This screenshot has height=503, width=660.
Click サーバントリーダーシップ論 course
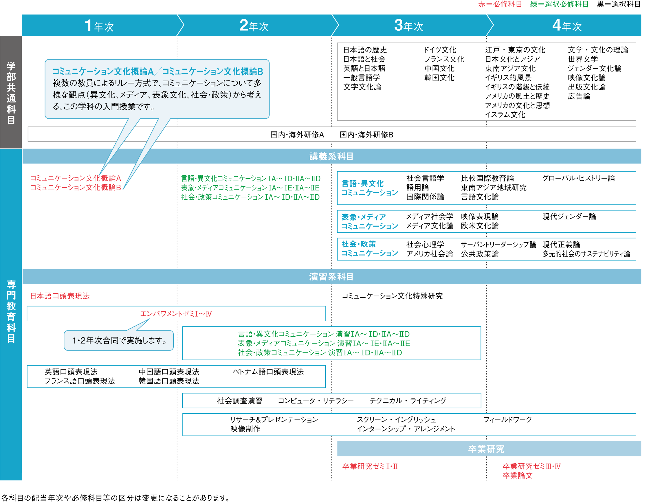point(498,245)
